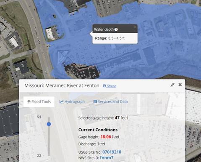Click the triangular structure in the flooded lot
The height and width of the screenshot is (162, 201).
62,56
